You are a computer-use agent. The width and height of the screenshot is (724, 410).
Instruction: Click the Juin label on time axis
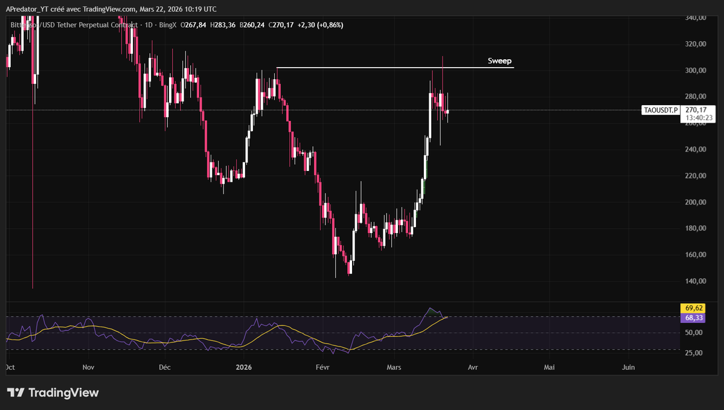(x=629, y=367)
